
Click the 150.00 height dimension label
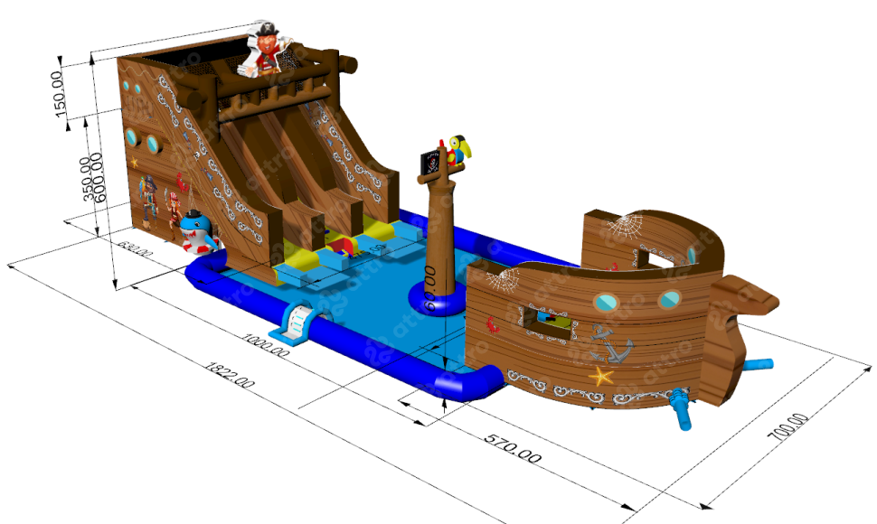coord(61,92)
